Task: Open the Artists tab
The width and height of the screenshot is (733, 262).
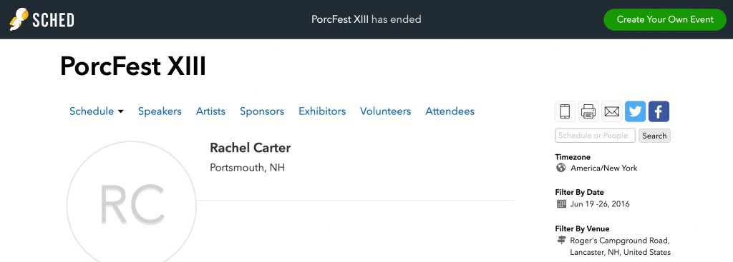Action: click(x=210, y=111)
